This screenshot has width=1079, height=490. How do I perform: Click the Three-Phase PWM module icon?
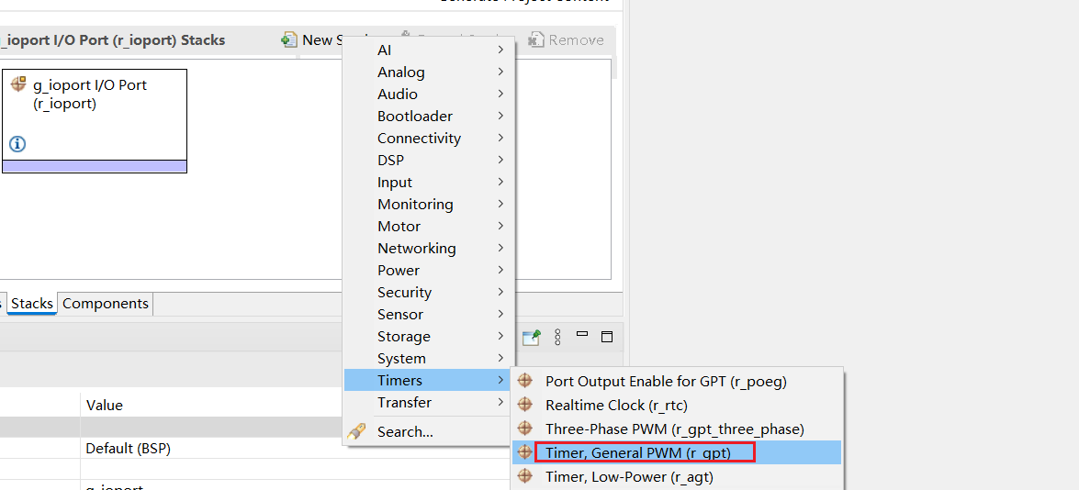click(525, 429)
